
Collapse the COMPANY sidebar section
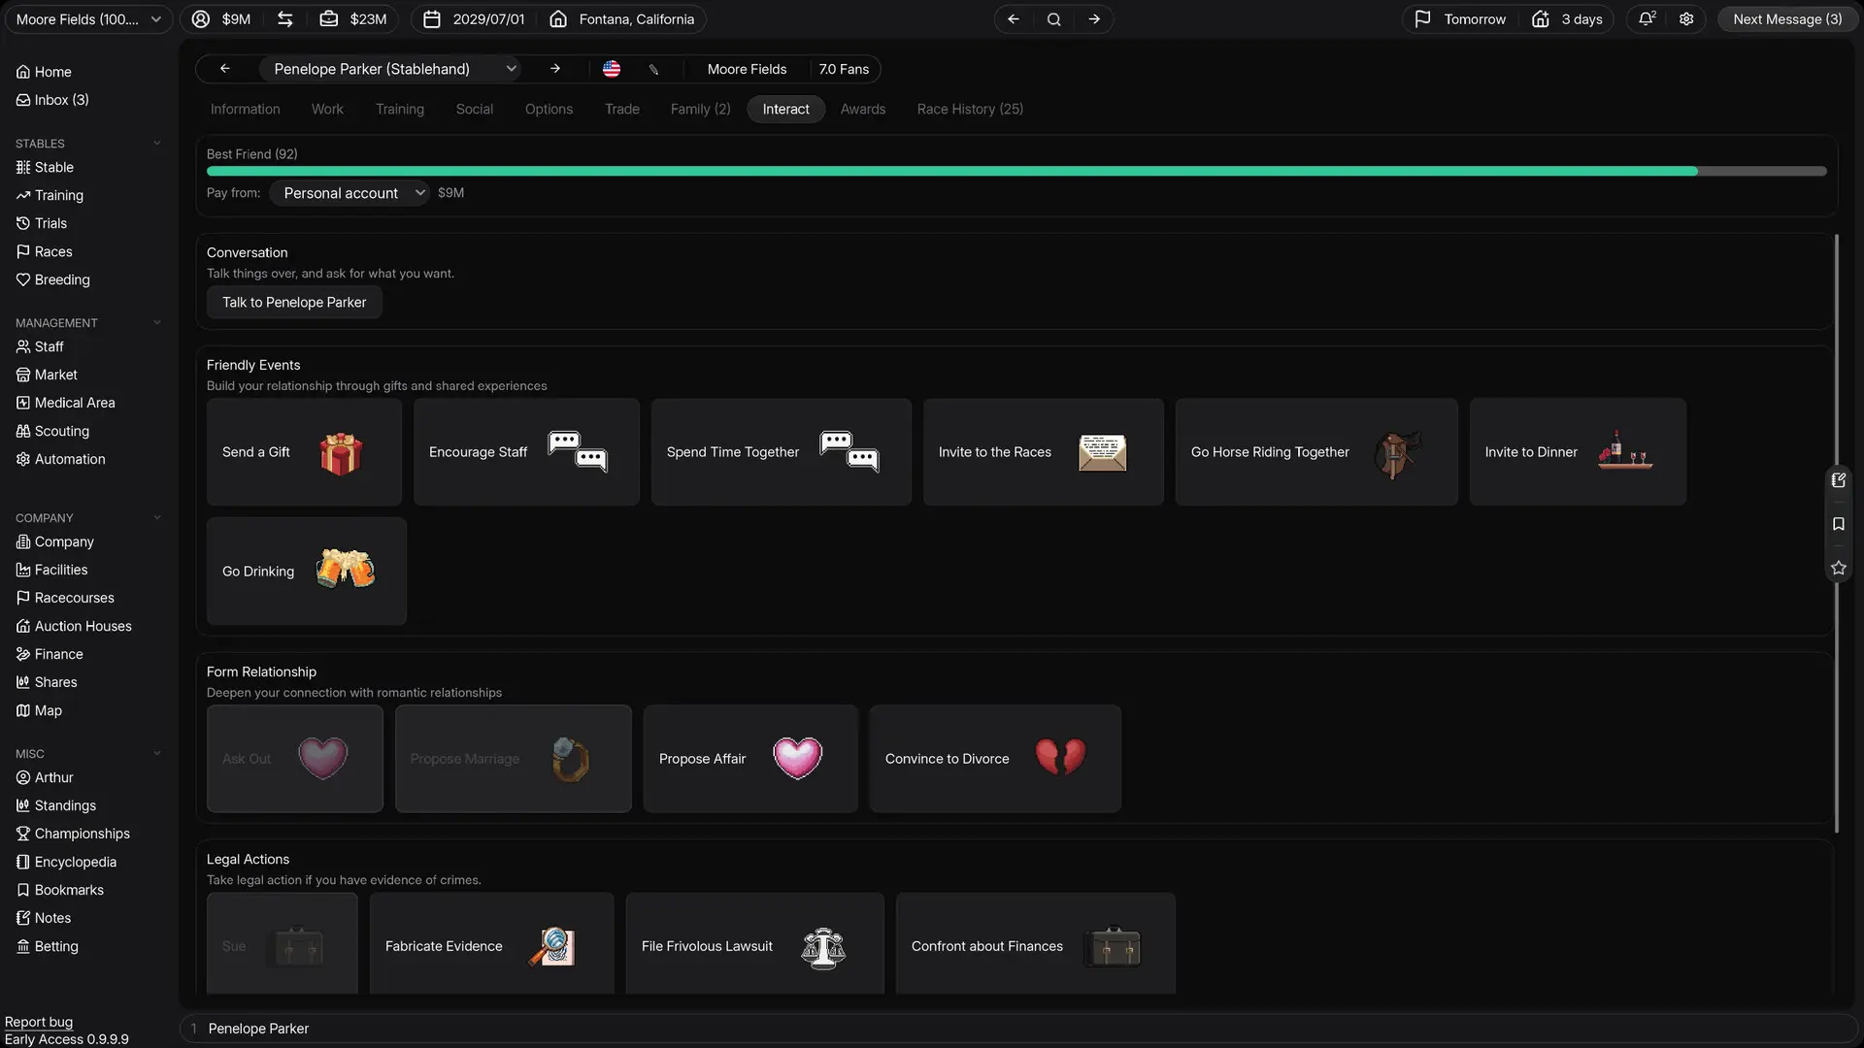[157, 518]
